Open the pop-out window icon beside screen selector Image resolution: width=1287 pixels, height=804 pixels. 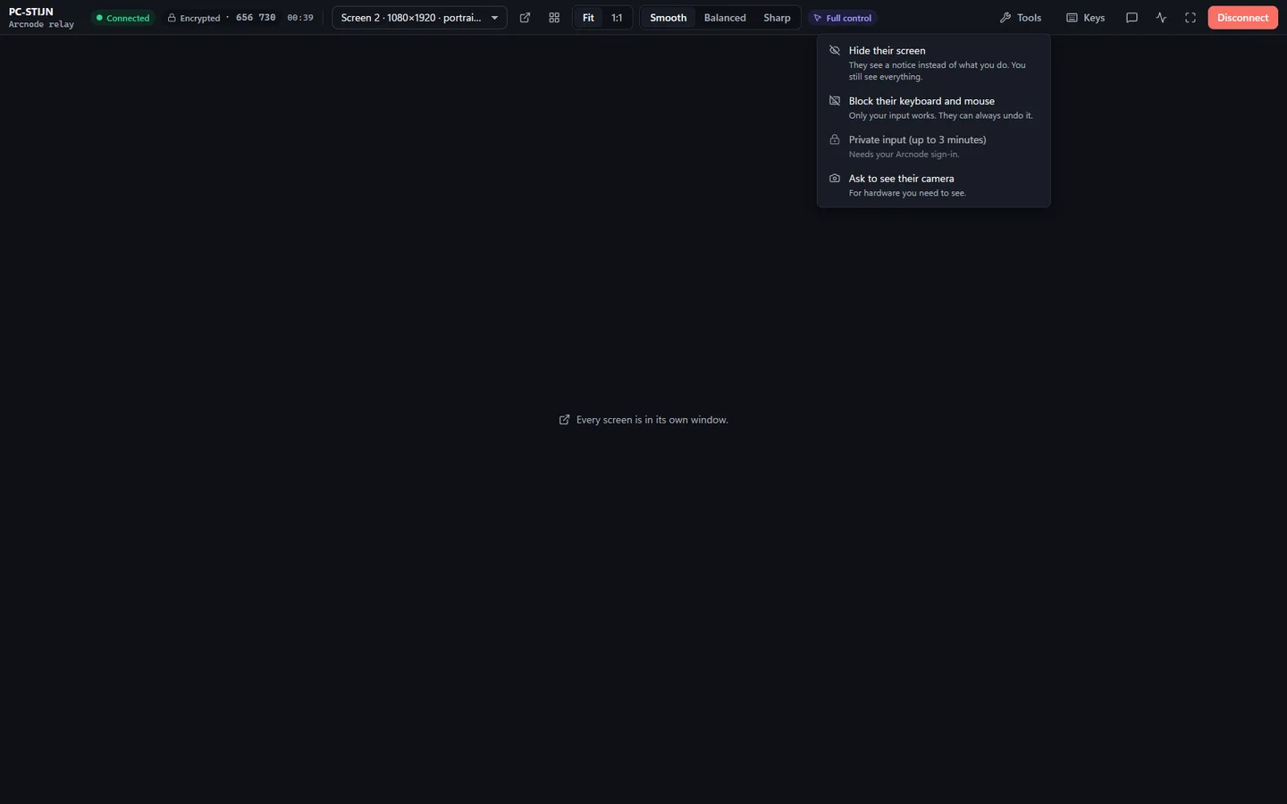525,18
